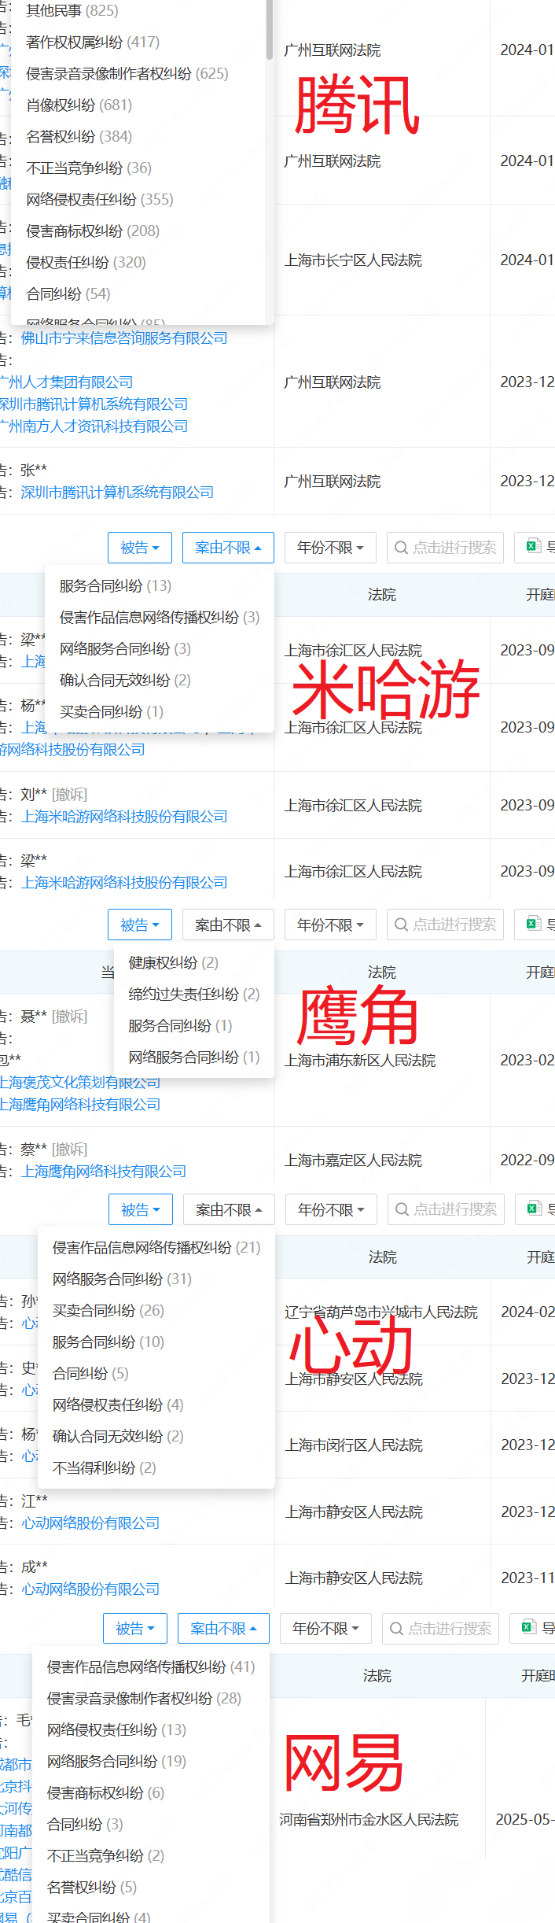
Task: Select 不正当竞争纠纷 (36) filter option
Action: 89,168
